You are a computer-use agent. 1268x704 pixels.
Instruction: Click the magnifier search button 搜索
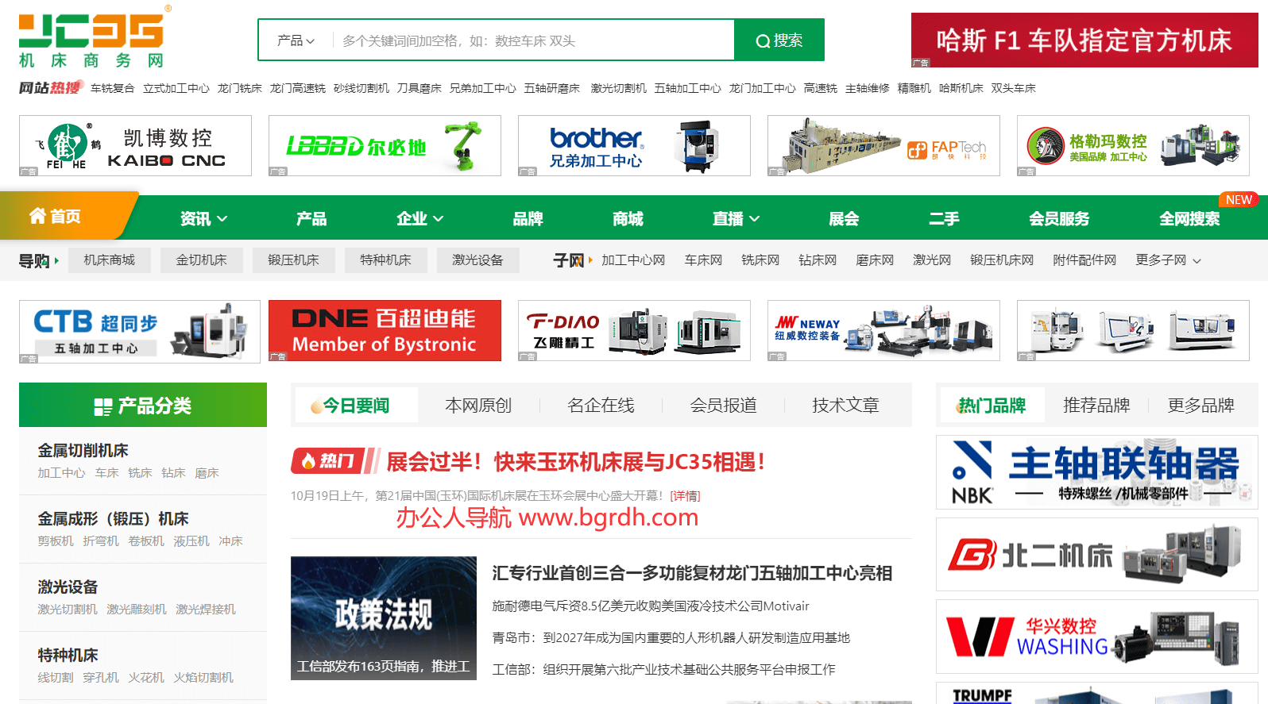[779, 40]
